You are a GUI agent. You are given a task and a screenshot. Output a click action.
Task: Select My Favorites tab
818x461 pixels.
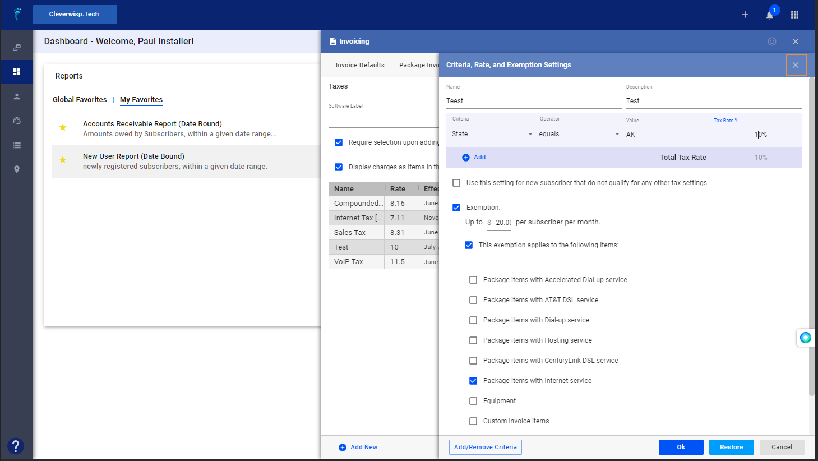click(141, 100)
